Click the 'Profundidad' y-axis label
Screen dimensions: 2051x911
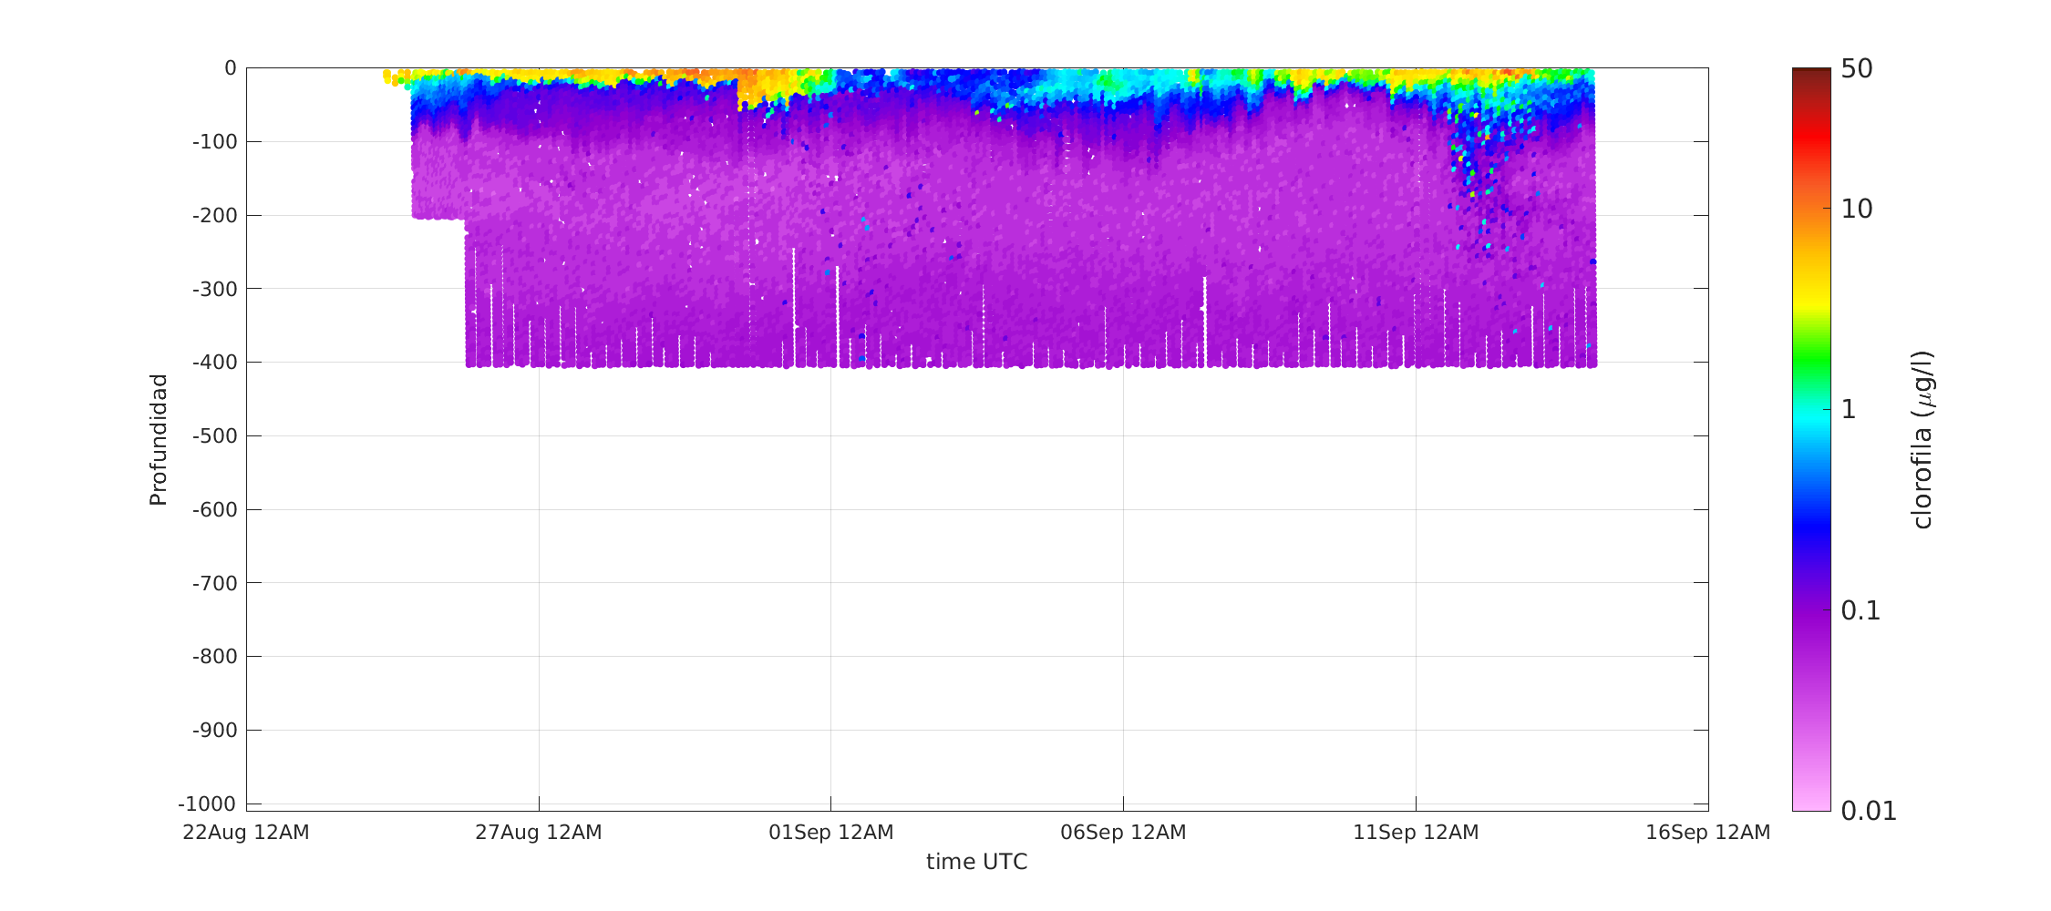[159, 439]
